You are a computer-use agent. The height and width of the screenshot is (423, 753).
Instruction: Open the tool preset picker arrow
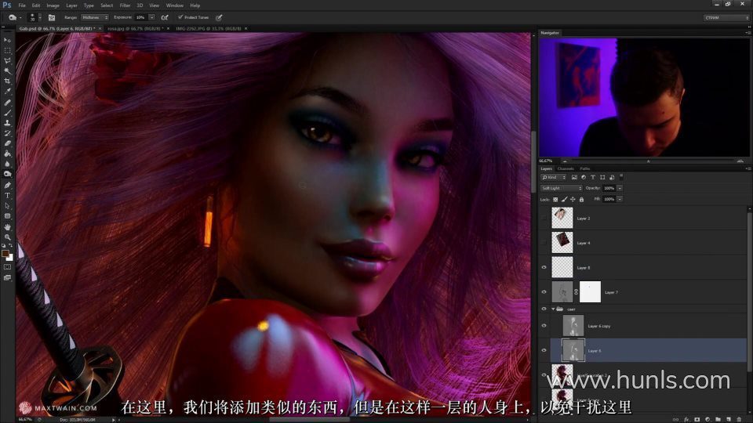(20, 18)
